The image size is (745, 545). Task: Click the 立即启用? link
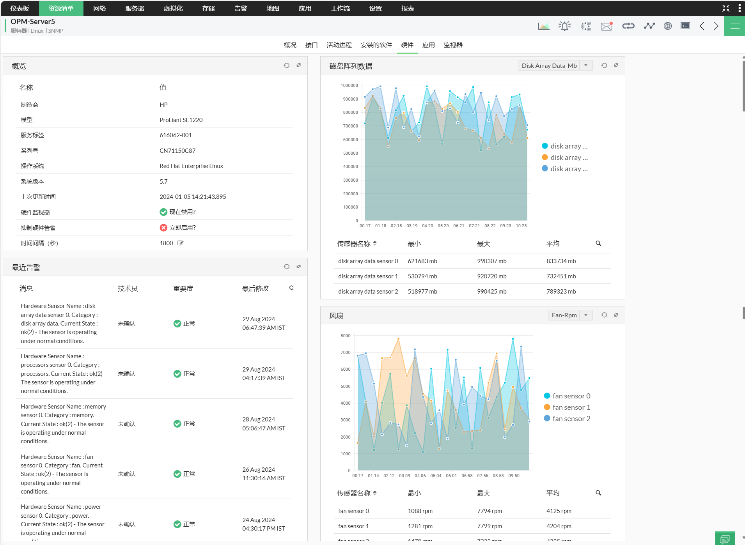click(182, 228)
